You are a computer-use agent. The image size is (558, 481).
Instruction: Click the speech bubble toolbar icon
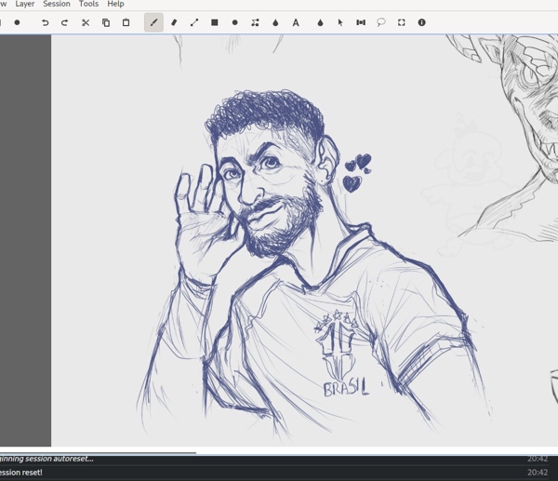(x=380, y=22)
